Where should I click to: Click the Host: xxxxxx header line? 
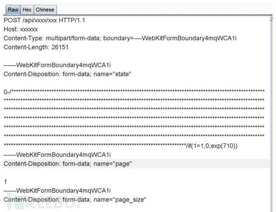pyautogui.click(x=21, y=29)
